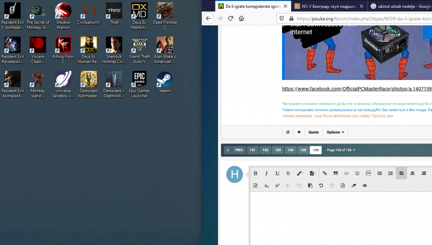Screen dimensions: 432x245
Task: Insert a hyperlink with the chain icon
Action: 325,173
